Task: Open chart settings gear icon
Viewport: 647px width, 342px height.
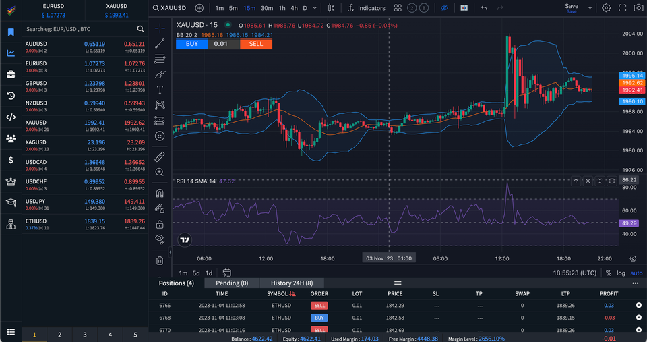Action: click(606, 8)
